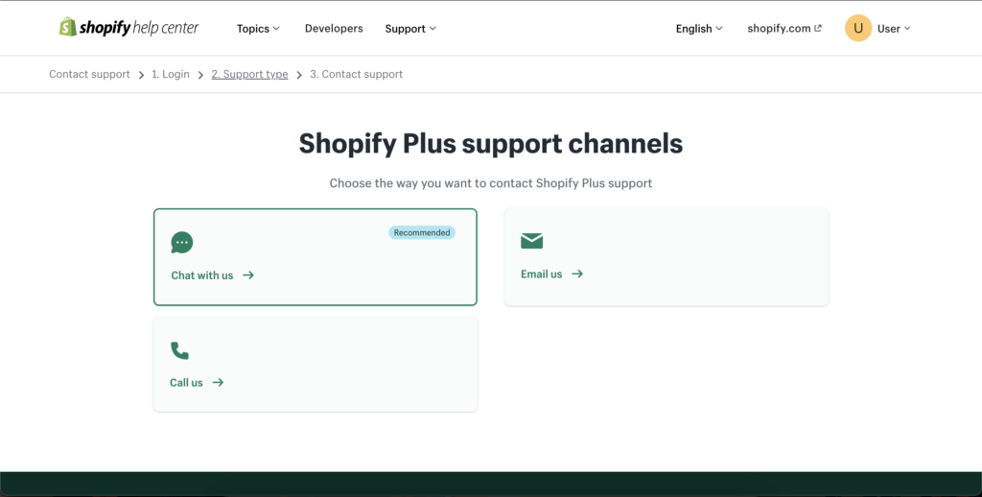Click the email envelope icon
This screenshot has height=497, width=982.
tap(531, 241)
